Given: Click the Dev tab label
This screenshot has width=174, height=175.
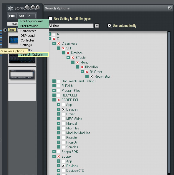Looking at the screenshot, I should 12,30.
